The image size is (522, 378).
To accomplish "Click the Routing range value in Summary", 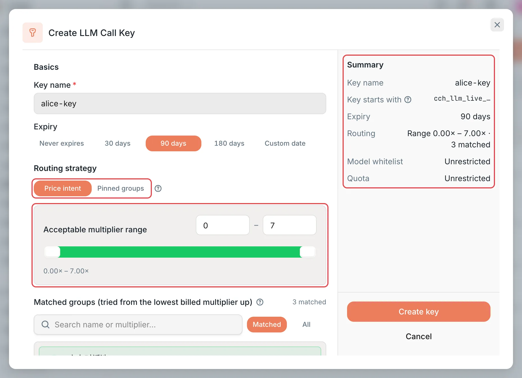I will coord(449,139).
